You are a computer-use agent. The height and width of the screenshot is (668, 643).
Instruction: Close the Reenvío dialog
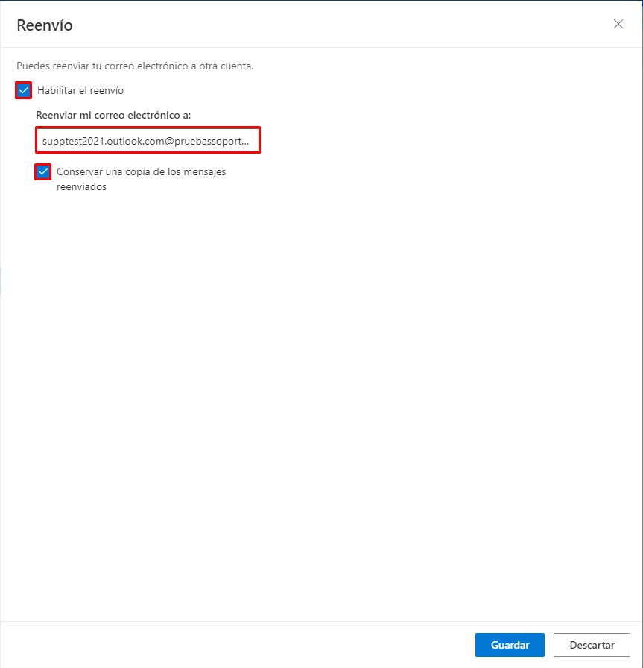[x=618, y=24]
